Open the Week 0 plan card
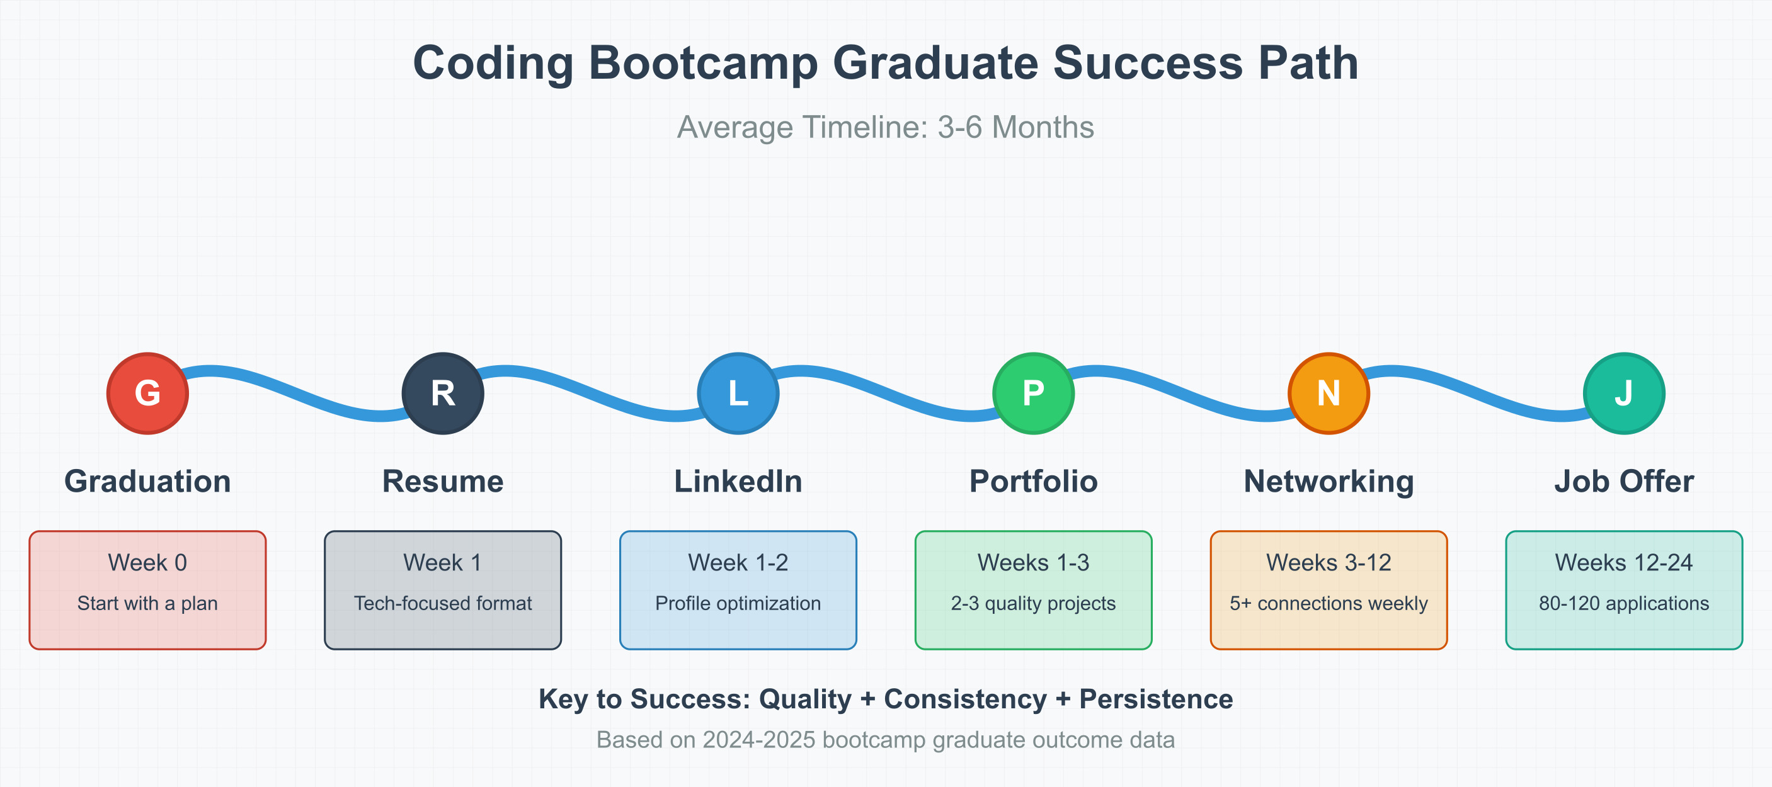The height and width of the screenshot is (787, 1772). click(x=147, y=590)
